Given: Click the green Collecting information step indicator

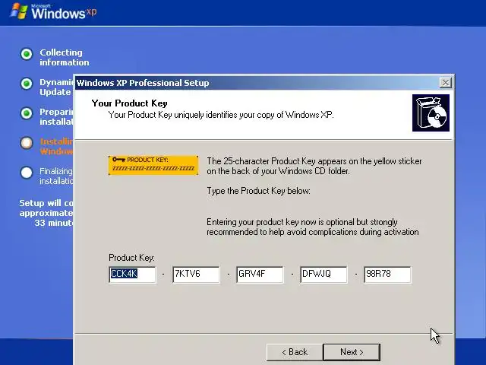Looking at the screenshot, I should coord(27,54).
